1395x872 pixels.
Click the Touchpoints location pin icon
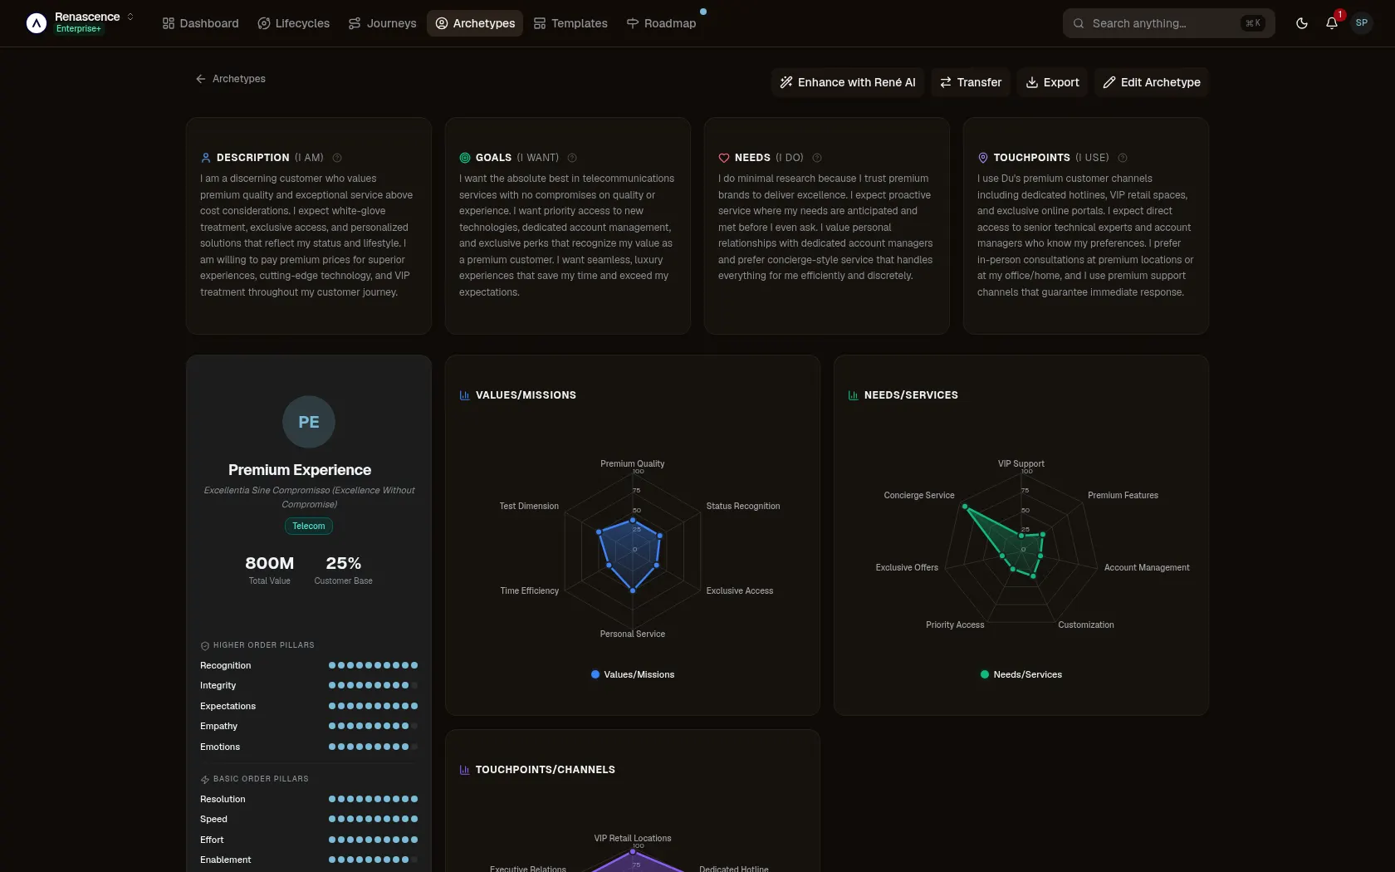point(983,158)
